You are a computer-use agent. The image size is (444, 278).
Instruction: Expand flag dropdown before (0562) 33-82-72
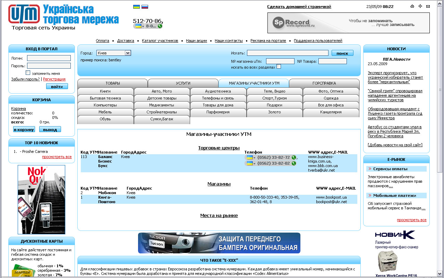coord(251,157)
